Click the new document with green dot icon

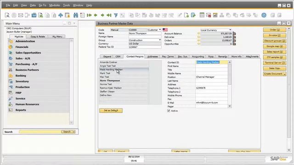click(187, 15)
